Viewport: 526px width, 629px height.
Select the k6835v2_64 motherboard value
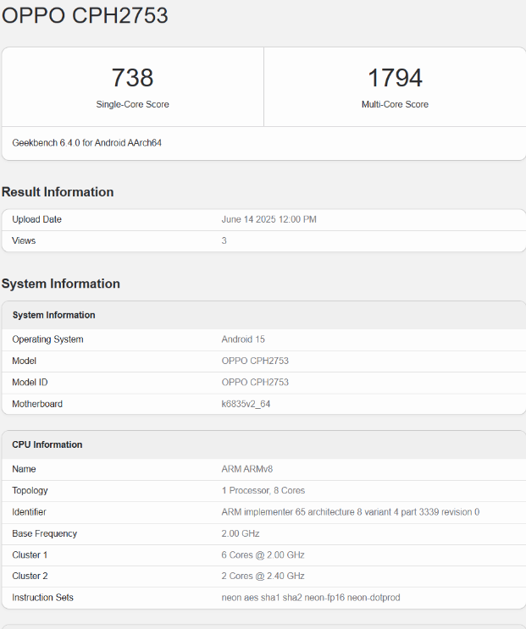(x=246, y=404)
